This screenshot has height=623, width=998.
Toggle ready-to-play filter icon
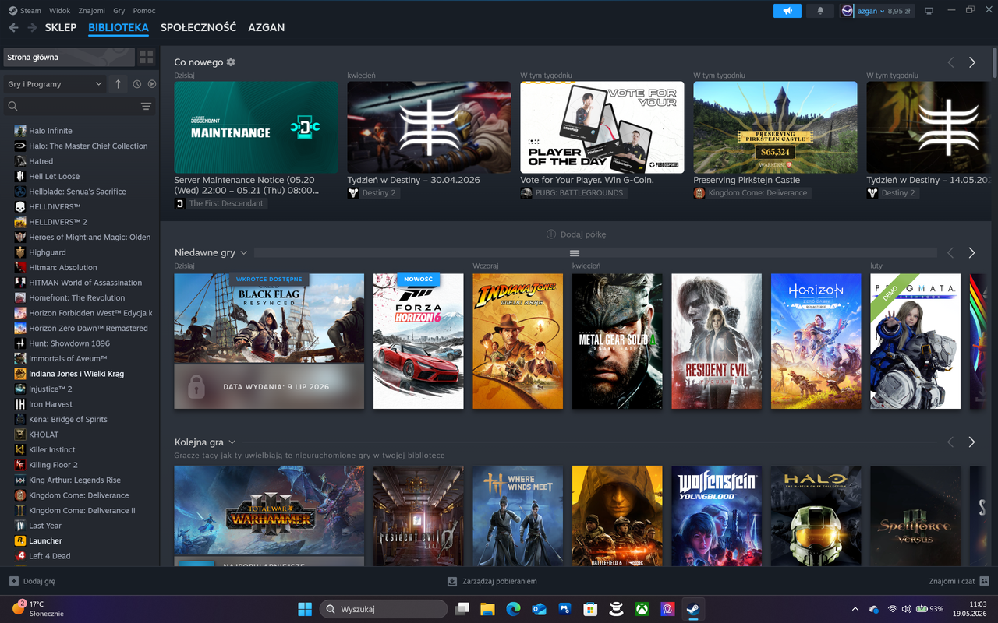tap(152, 84)
